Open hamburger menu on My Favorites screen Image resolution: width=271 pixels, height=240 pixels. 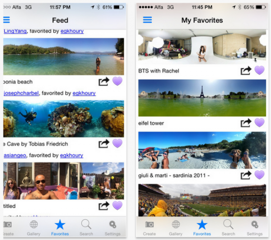coord(147,20)
